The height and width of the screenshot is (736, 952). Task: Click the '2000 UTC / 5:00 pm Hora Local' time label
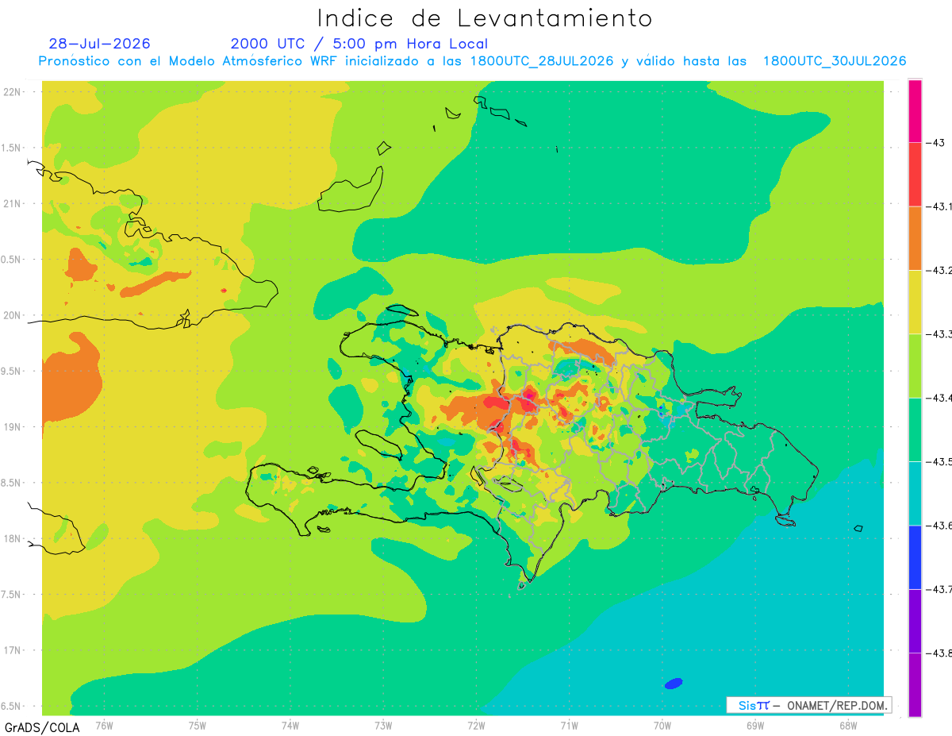click(x=359, y=44)
